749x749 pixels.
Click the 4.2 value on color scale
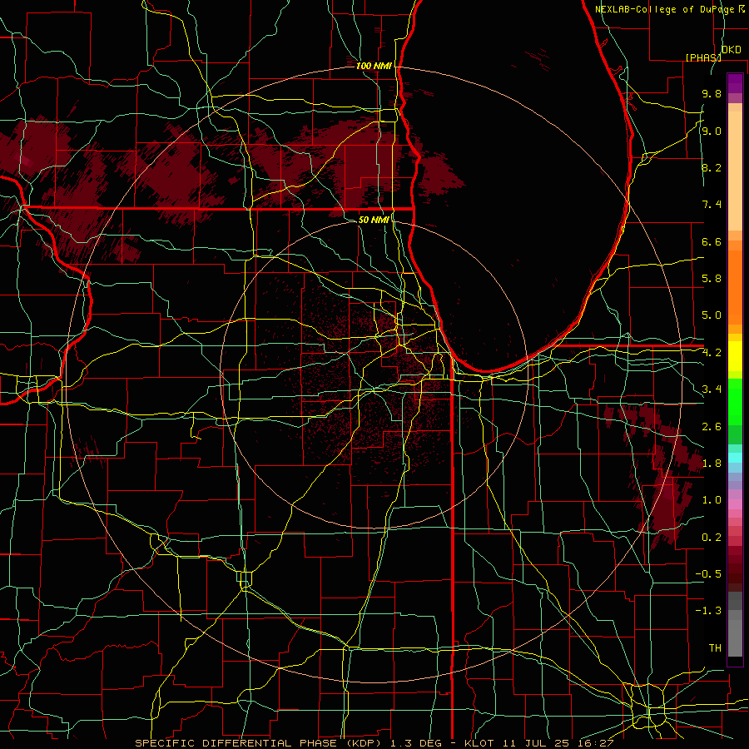point(712,353)
